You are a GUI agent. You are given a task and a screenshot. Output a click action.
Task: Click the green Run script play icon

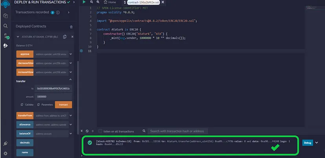(x=84, y=2)
